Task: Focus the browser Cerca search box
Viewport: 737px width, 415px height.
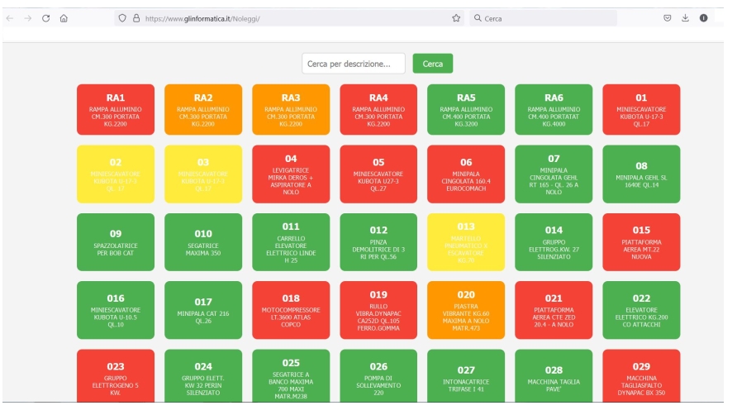Action: pyautogui.click(x=545, y=18)
